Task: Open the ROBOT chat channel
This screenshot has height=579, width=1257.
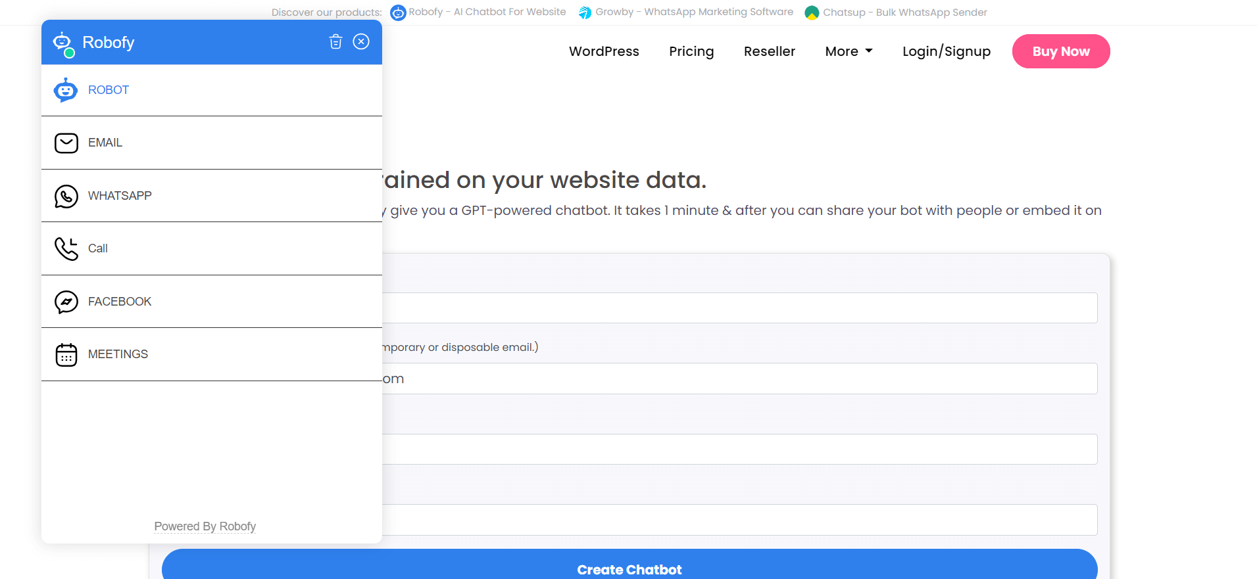Action: [x=212, y=90]
